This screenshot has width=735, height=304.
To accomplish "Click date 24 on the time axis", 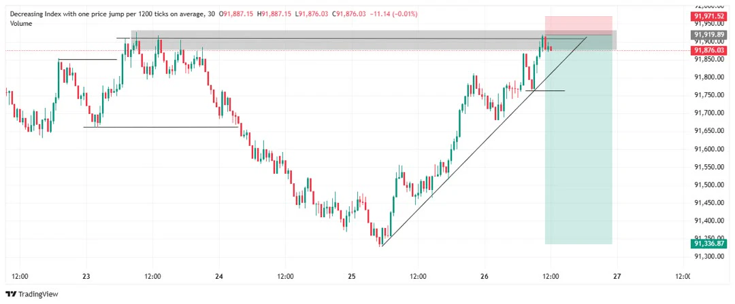I will [x=219, y=276].
